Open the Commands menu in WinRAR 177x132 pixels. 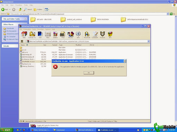pos(27,29)
